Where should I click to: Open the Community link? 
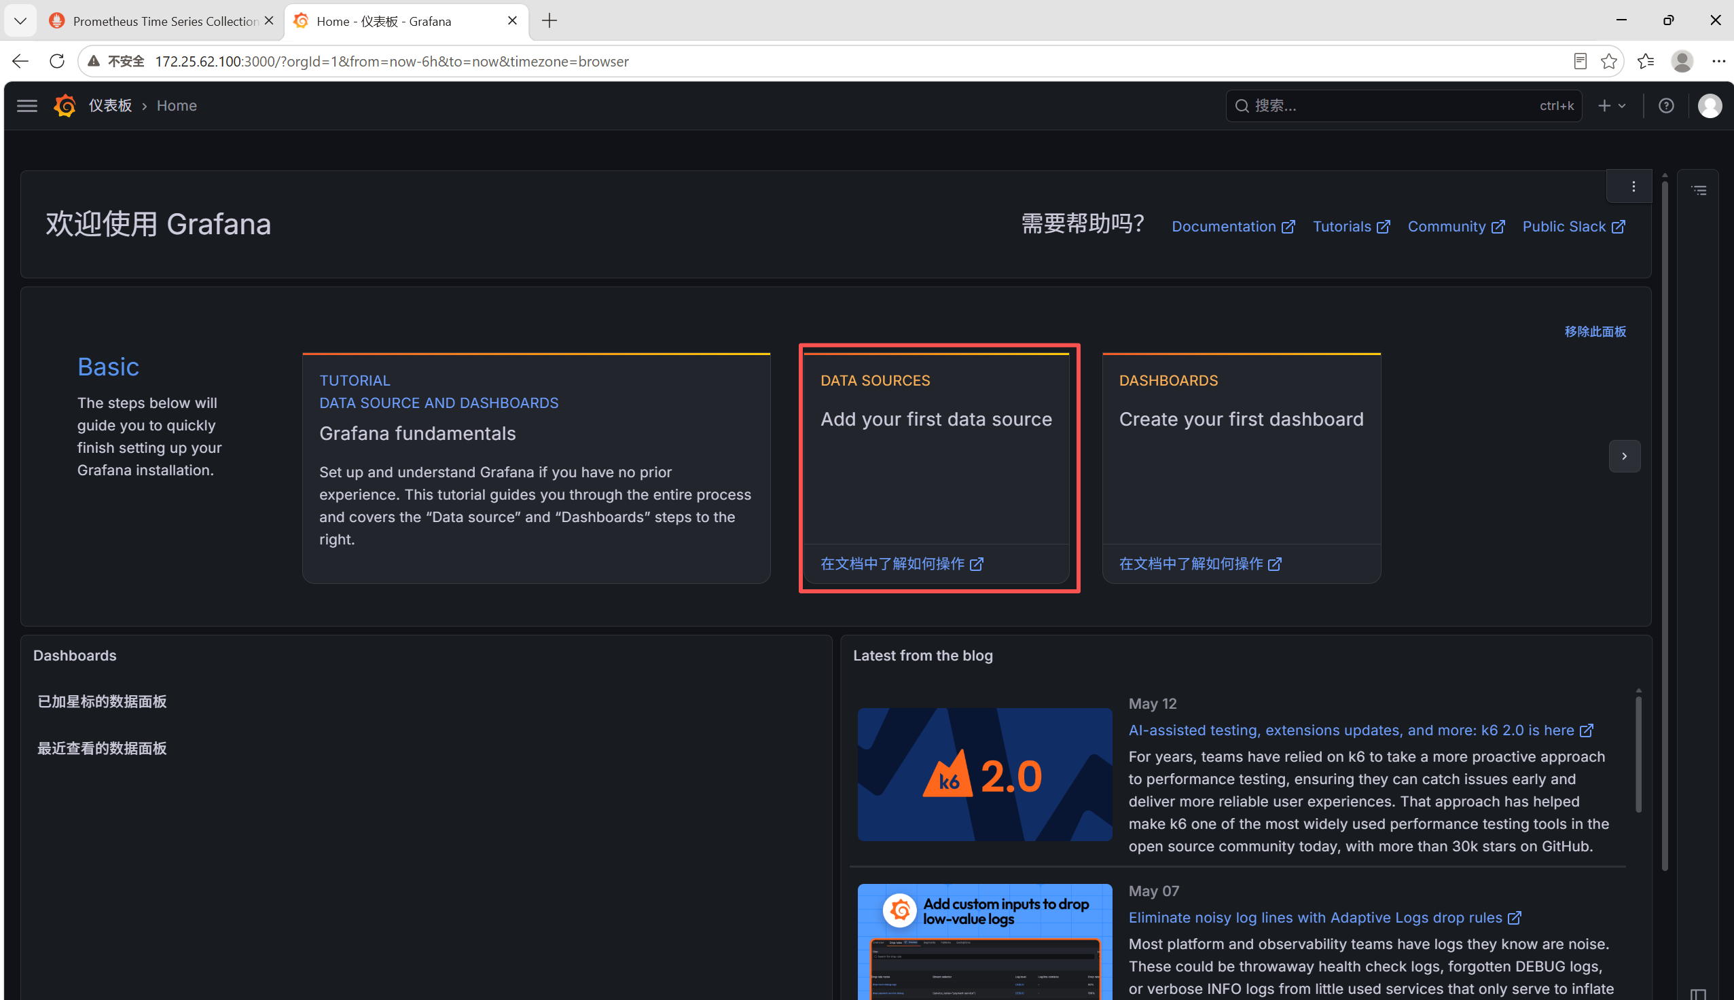1456,227
